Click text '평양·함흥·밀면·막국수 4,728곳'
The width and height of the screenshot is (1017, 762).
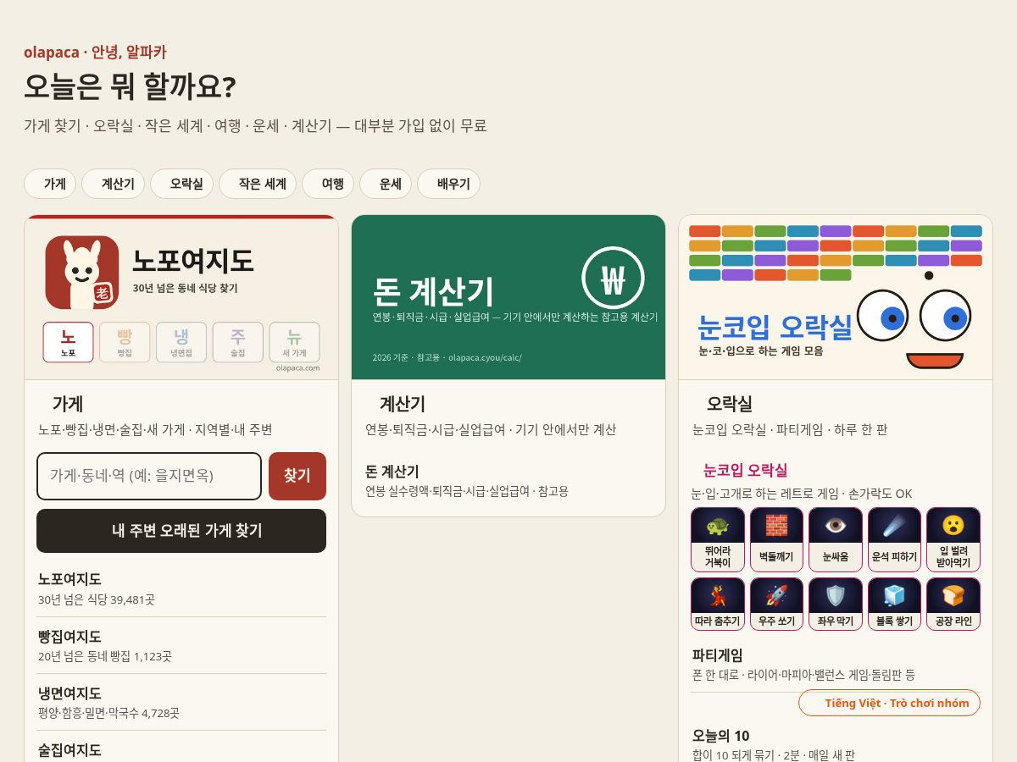coord(108,713)
